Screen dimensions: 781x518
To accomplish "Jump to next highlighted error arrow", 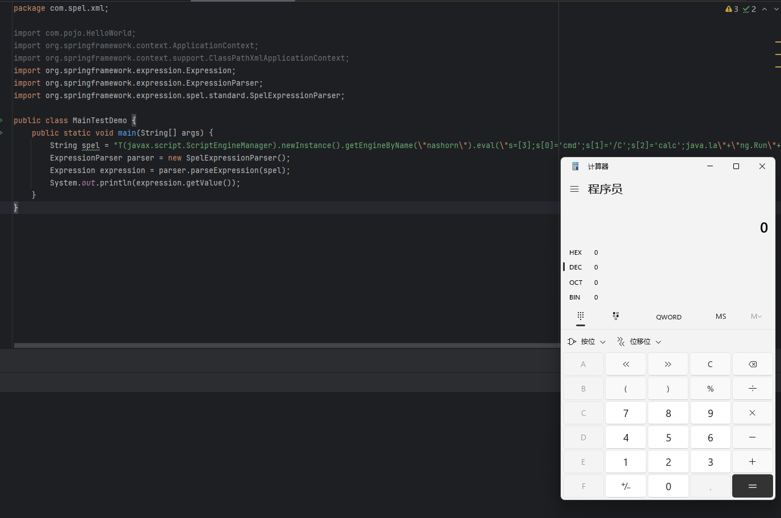I will point(776,9).
